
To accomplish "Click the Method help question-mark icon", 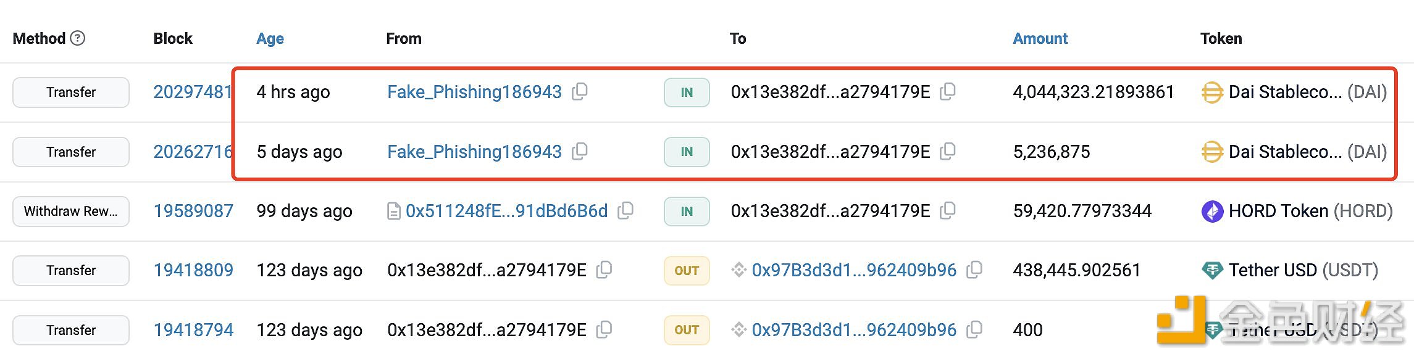I will click(x=77, y=38).
